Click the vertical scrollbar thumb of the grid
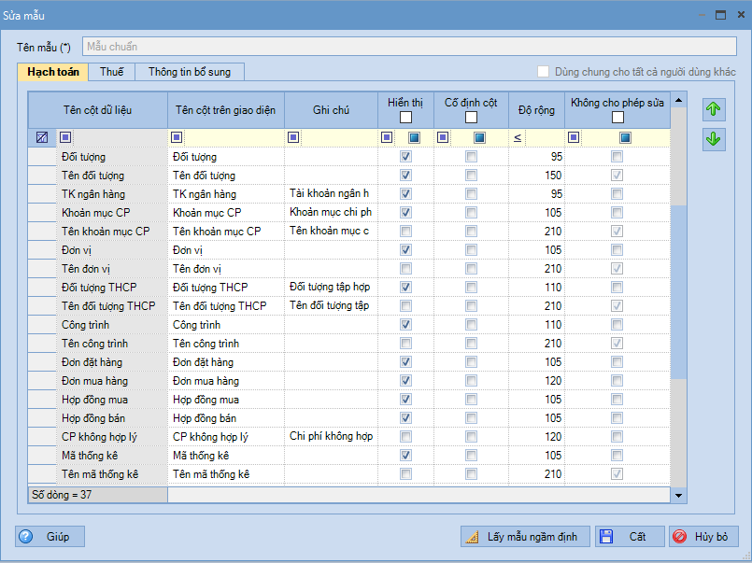This screenshot has width=752, height=563. [x=678, y=292]
